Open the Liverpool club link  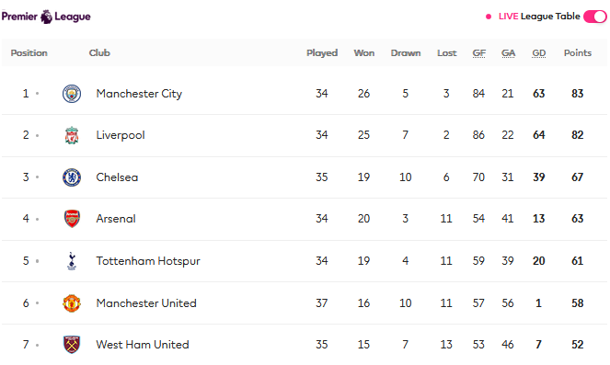pyautogui.click(x=121, y=135)
